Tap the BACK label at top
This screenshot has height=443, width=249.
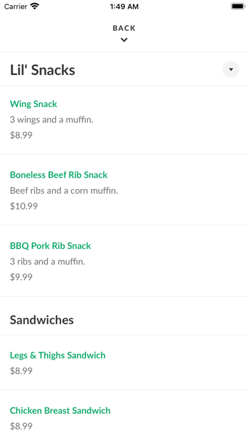124,28
